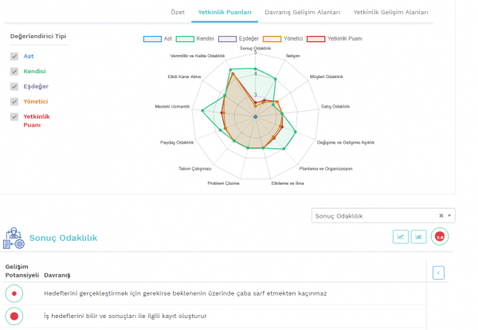Go to Yetkinlik Gelişim Alanları tab
Screen dimensions: 478x330
[x=390, y=13]
